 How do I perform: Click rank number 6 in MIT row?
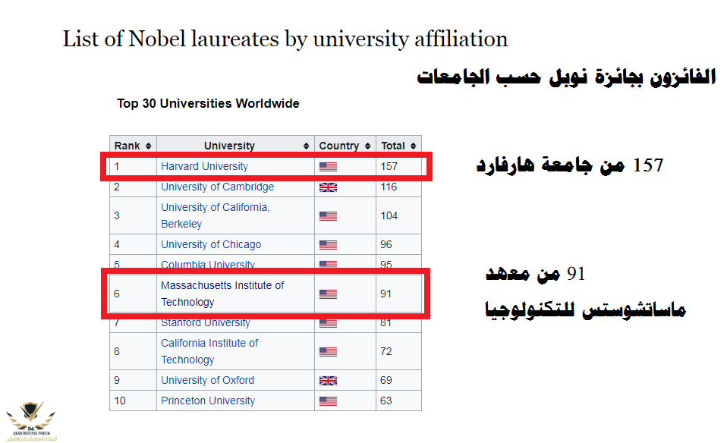[x=117, y=294]
